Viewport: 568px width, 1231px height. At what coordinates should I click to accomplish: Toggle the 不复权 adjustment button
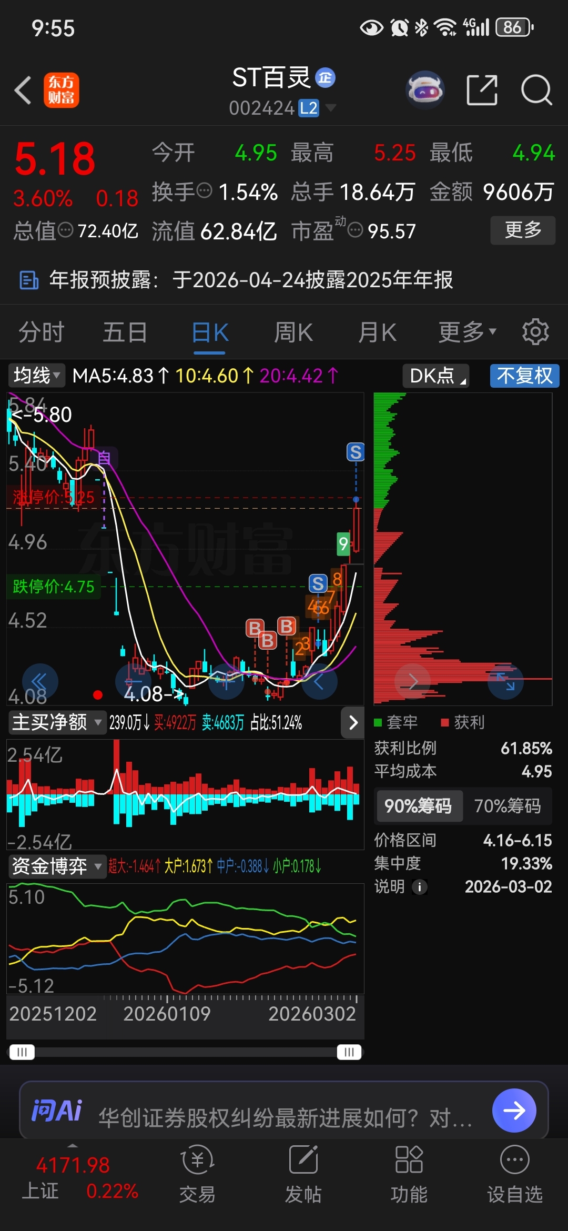tap(524, 376)
